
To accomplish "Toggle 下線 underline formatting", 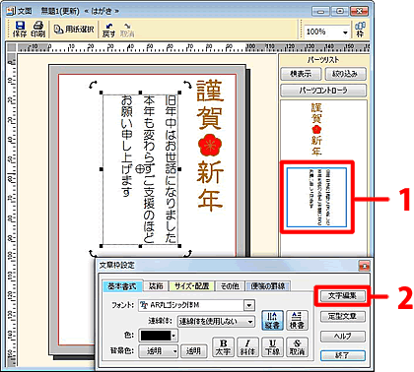I will (x=272, y=347).
